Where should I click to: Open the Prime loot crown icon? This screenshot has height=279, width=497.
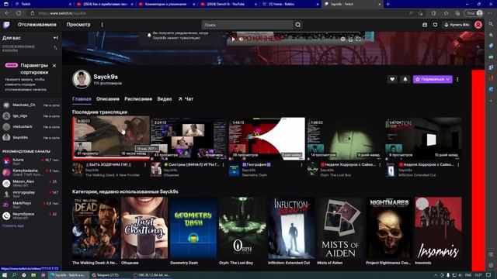coord(425,25)
